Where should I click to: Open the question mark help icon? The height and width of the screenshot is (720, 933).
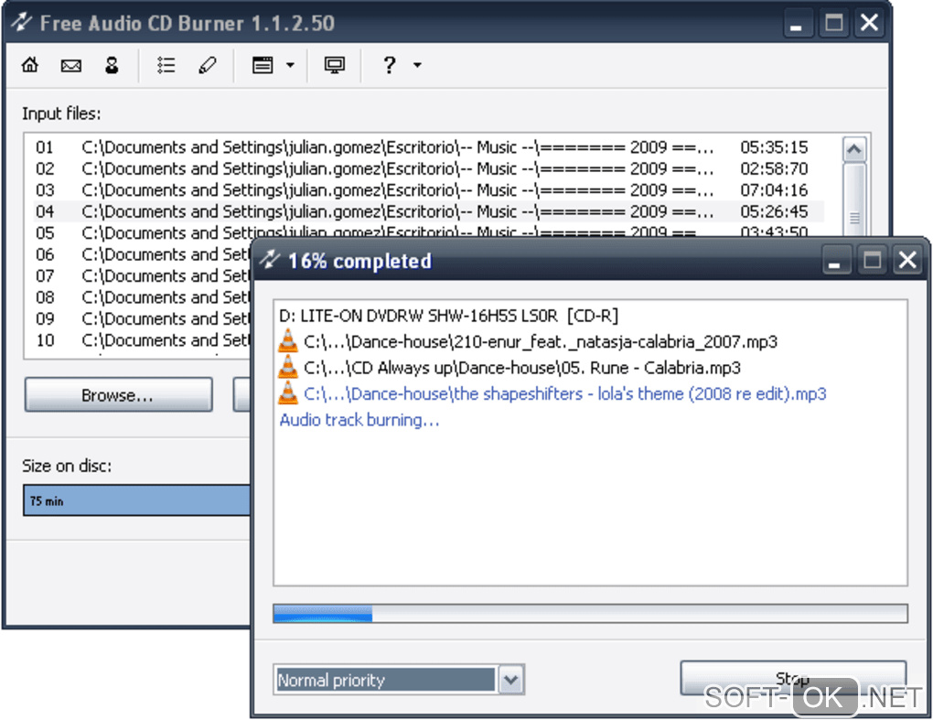tap(389, 64)
